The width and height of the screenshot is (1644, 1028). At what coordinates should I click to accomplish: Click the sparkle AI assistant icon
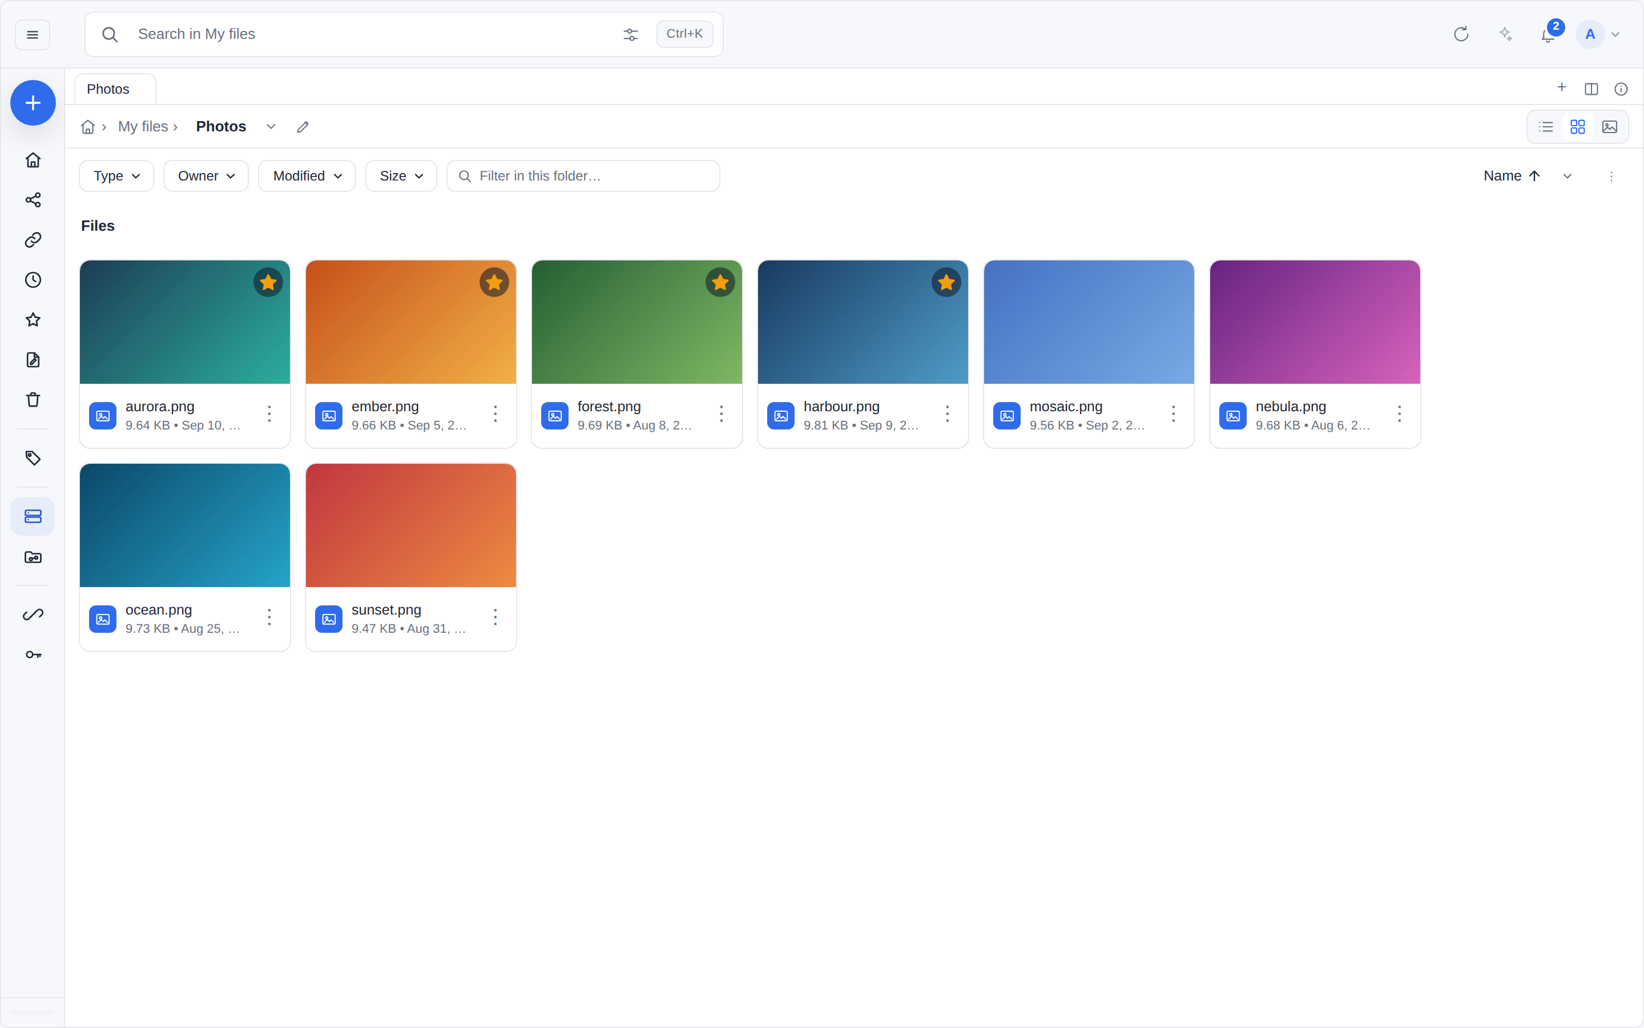click(1505, 34)
